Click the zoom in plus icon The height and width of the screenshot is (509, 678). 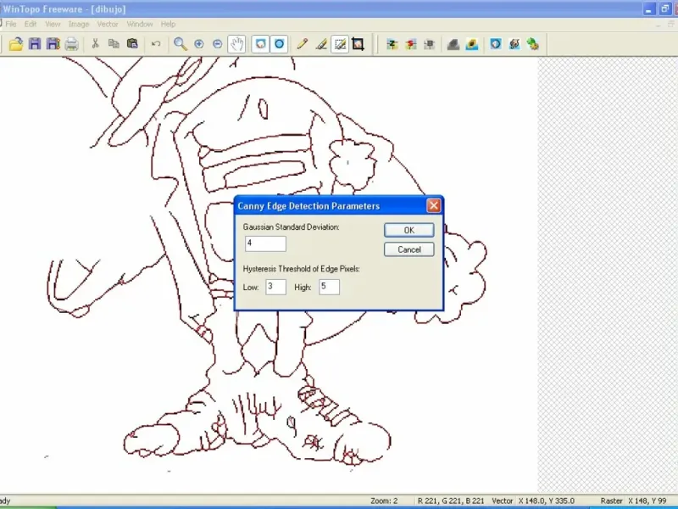tap(199, 44)
